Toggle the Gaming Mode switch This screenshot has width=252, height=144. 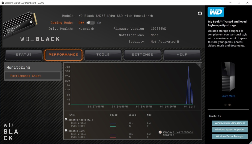click(x=90, y=23)
